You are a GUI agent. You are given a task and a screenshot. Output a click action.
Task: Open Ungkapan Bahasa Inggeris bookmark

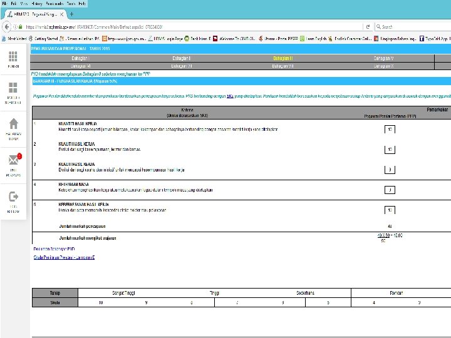[395, 39]
